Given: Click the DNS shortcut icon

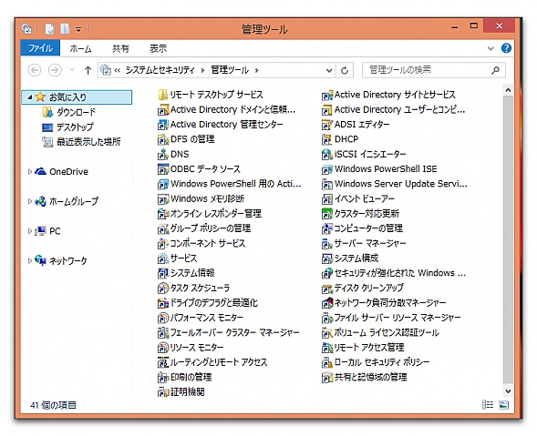Looking at the screenshot, I should [x=163, y=155].
